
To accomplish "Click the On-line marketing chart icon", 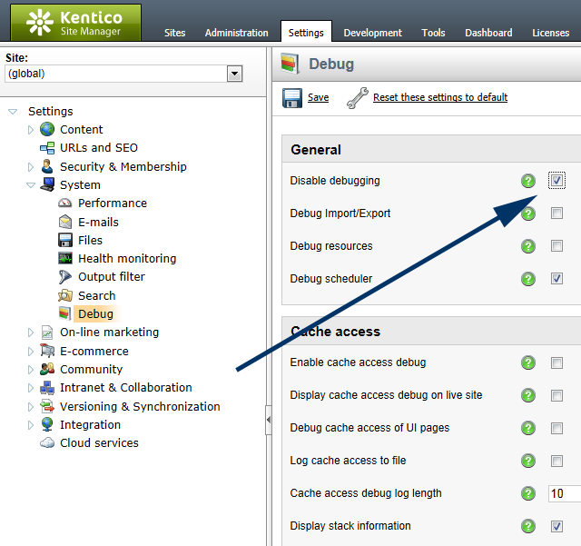I will pyautogui.click(x=47, y=332).
